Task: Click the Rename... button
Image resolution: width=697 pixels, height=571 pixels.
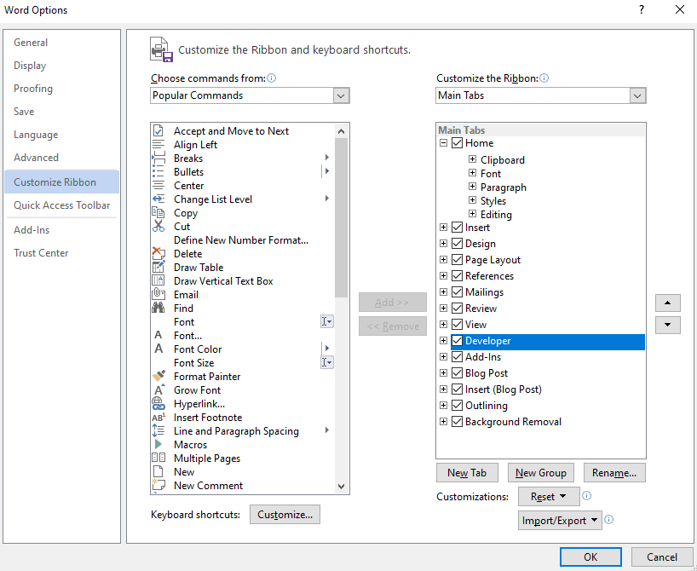Action: coord(613,473)
